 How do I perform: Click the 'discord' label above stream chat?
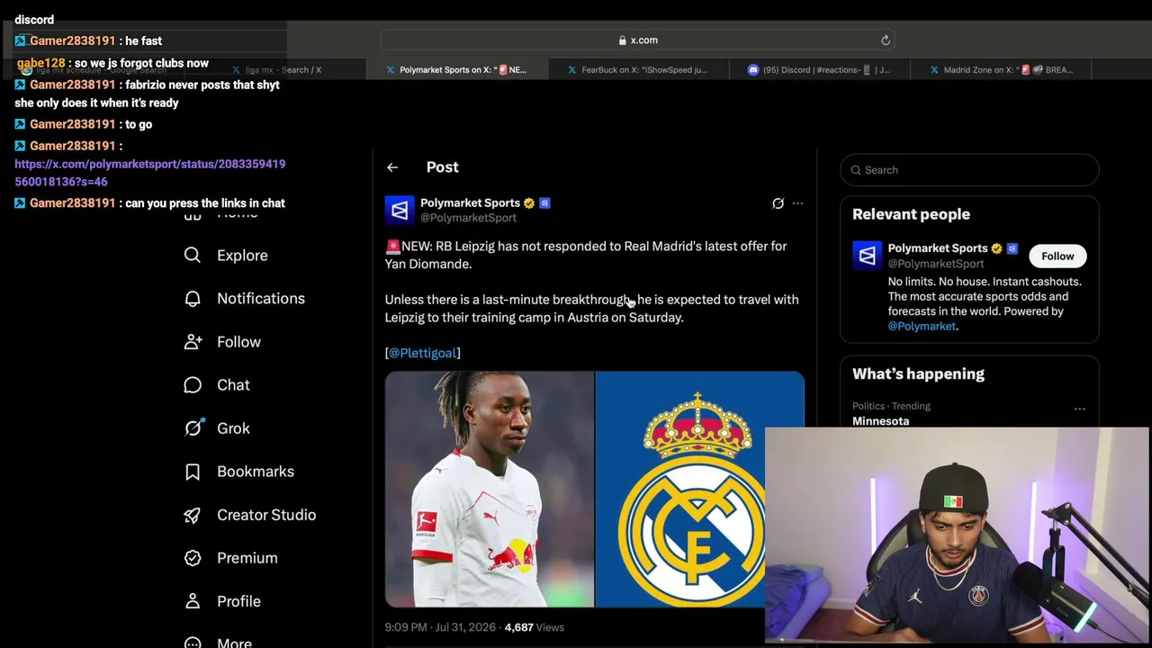34,20
